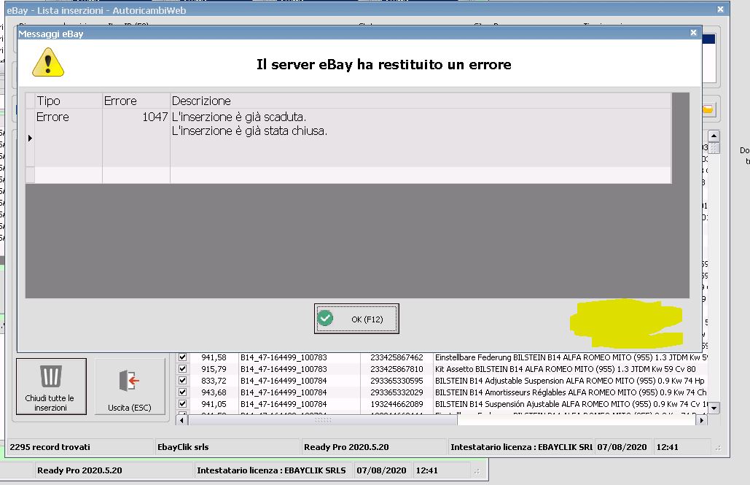Click item ID 293365330595
The width and height of the screenshot is (750, 485).
coord(397,381)
